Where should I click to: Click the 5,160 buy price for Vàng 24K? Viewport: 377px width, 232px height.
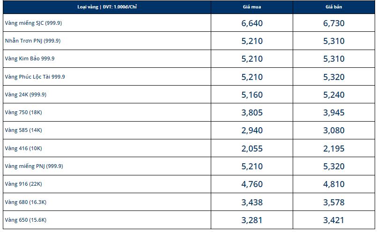pyautogui.click(x=252, y=95)
